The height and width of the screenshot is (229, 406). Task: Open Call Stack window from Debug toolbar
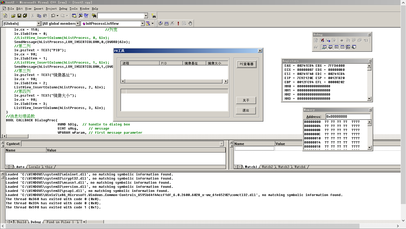tap(348, 47)
